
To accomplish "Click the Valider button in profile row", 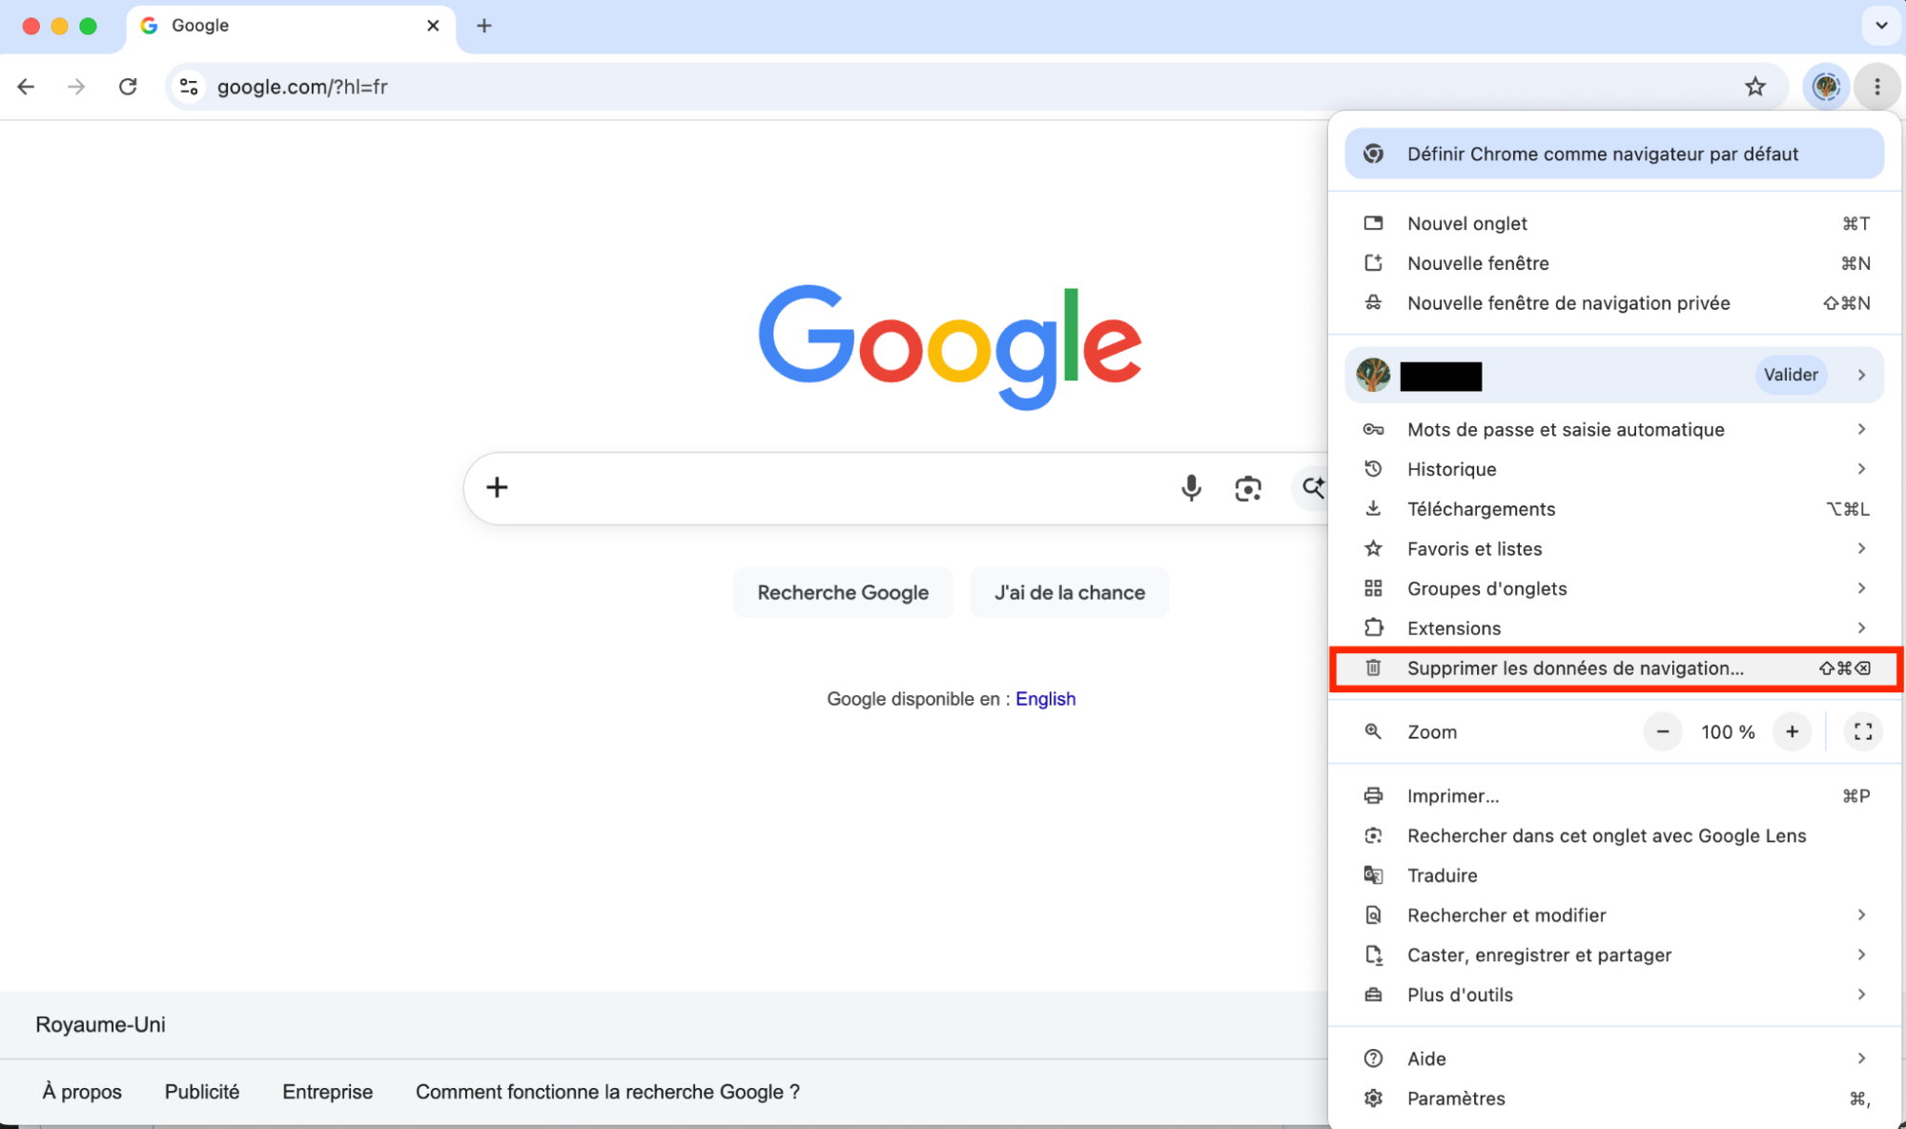I will click(1791, 375).
